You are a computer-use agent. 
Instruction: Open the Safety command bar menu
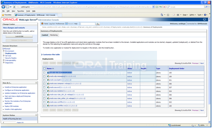pos(192,15)
